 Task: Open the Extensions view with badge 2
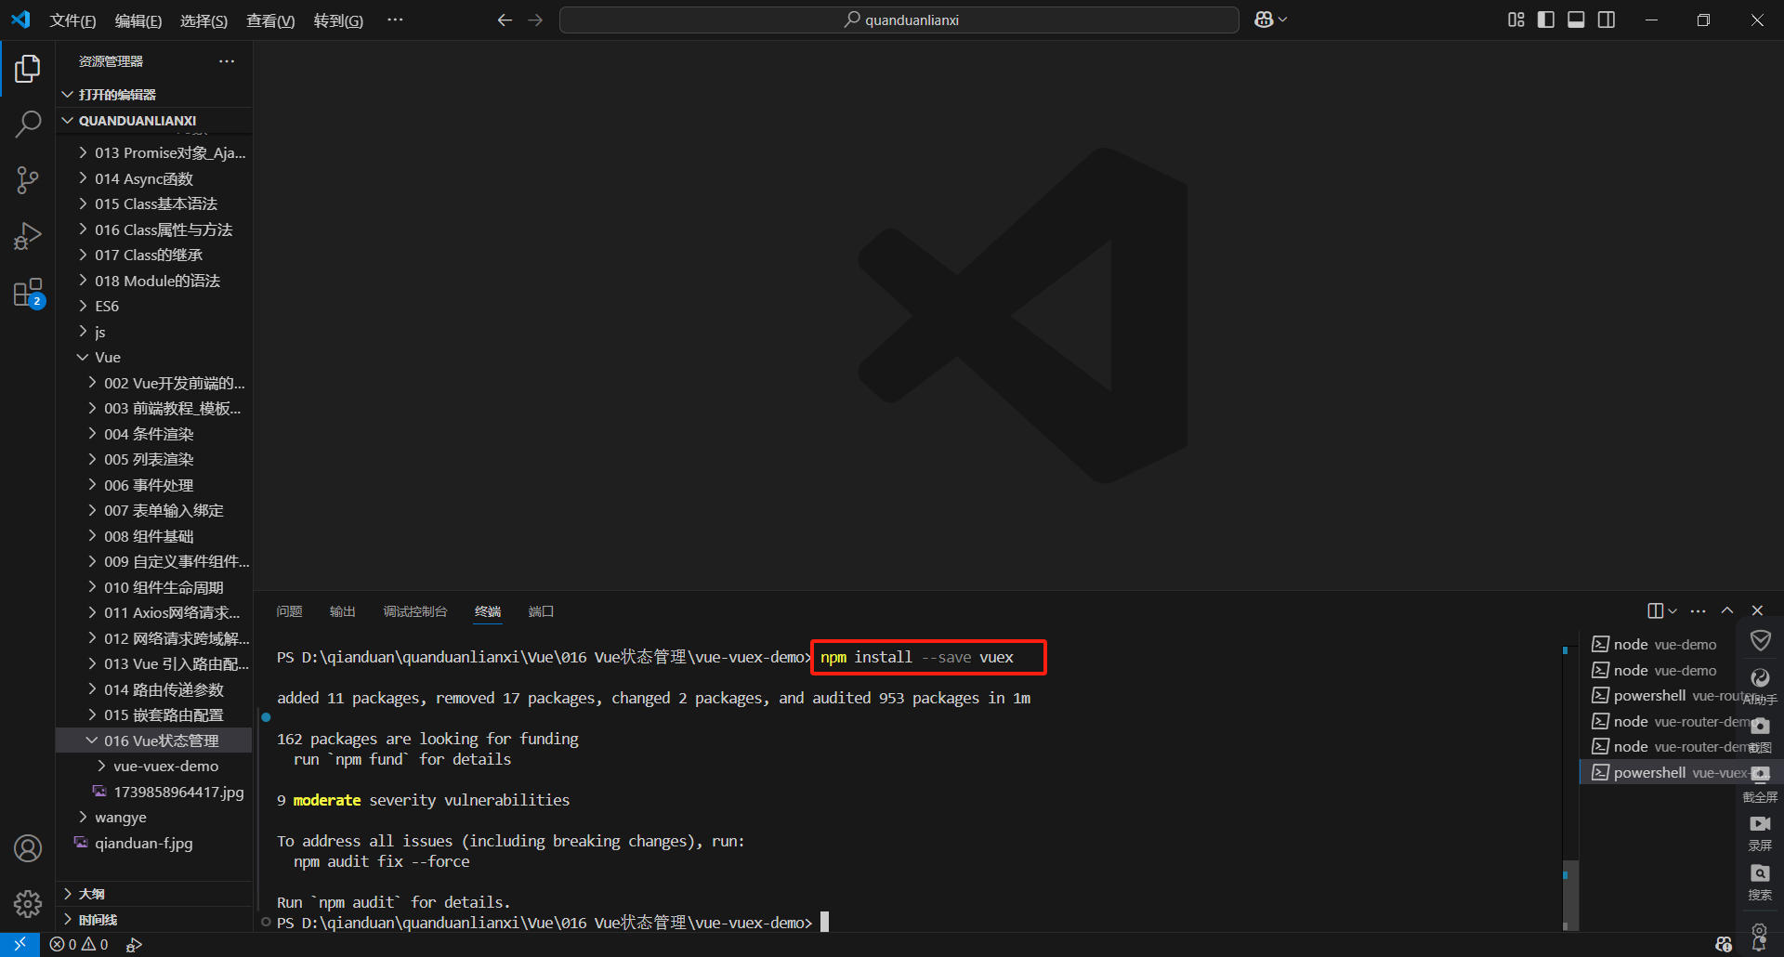[x=28, y=294]
